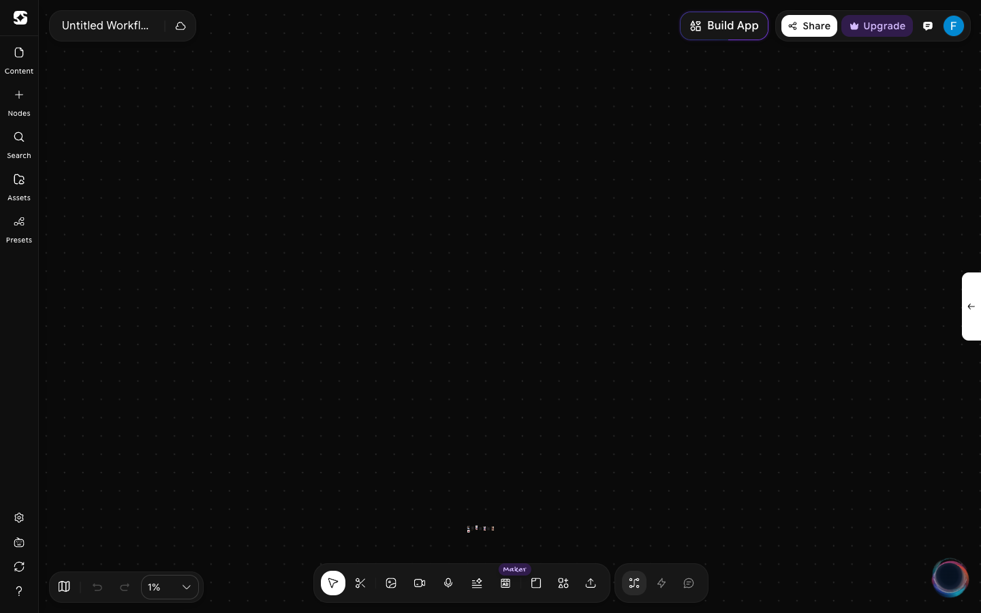
Task: Select the frame layout tool
Action: coord(536,583)
